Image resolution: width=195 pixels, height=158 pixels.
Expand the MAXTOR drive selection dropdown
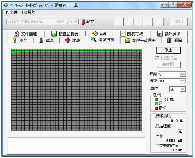pyautogui.click(x=76, y=22)
